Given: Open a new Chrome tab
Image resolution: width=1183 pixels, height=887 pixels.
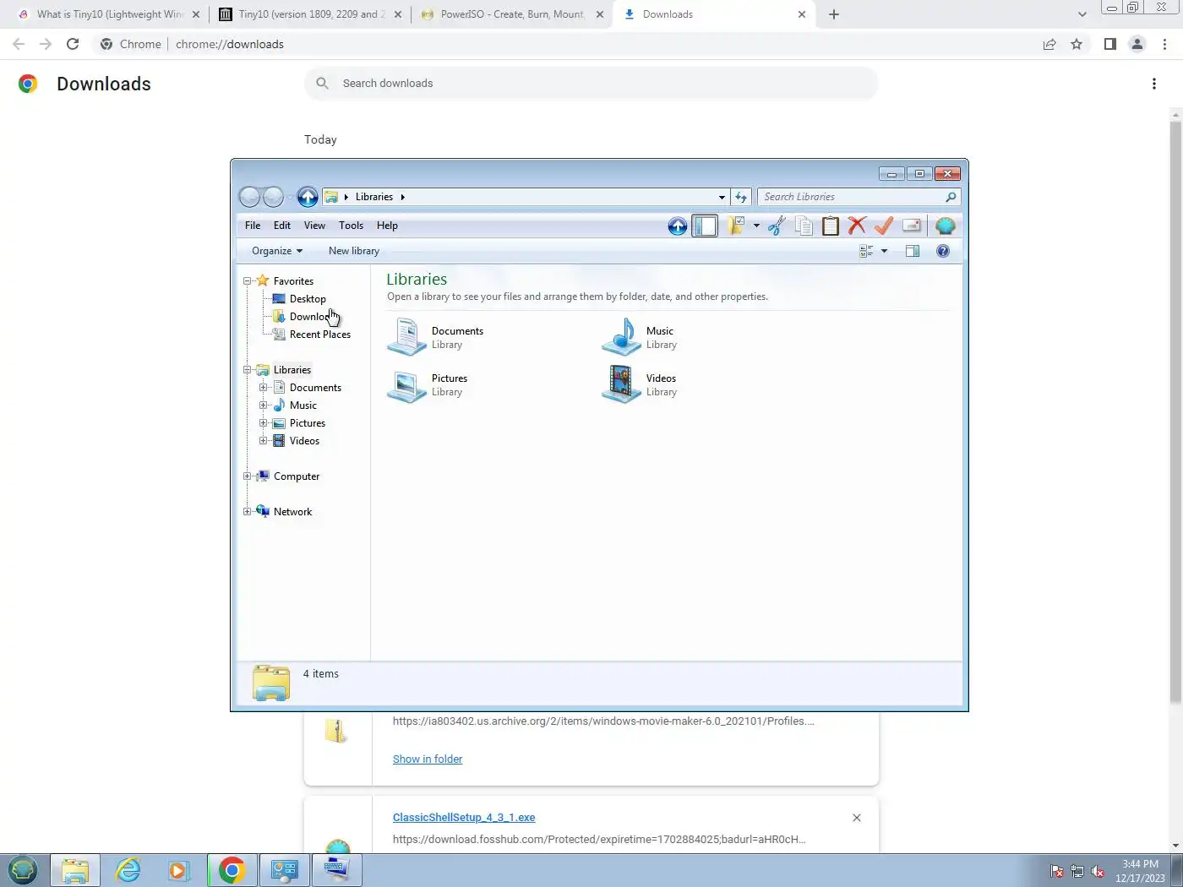Looking at the screenshot, I should pos(834,14).
